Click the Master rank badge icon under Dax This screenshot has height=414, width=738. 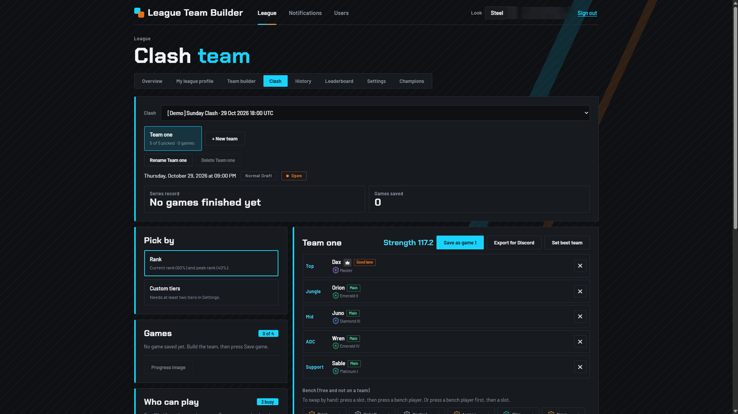pyautogui.click(x=335, y=270)
